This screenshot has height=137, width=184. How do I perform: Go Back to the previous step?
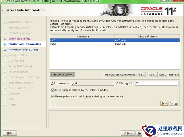coord(128,133)
